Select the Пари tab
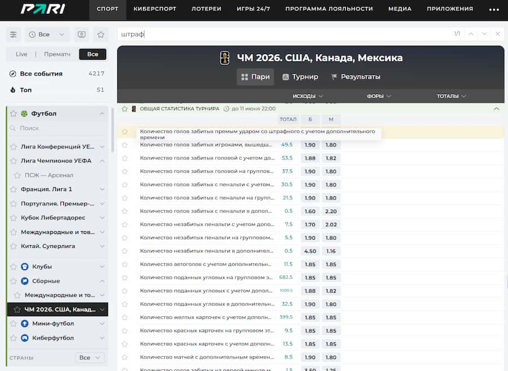The image size is (508, 371). pos(255,77)
